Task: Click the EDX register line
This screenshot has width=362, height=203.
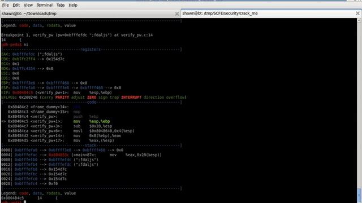Action: coord(27,69)
